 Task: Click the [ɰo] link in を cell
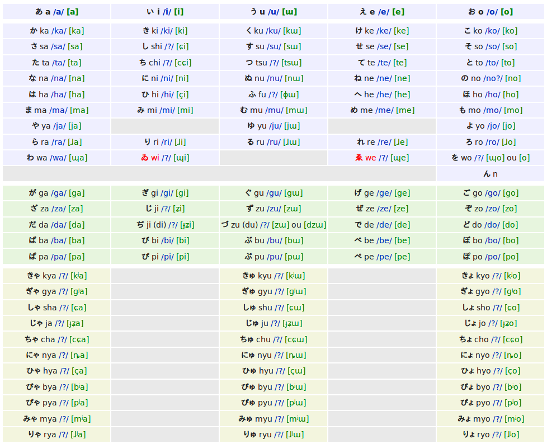coord(496,158)
